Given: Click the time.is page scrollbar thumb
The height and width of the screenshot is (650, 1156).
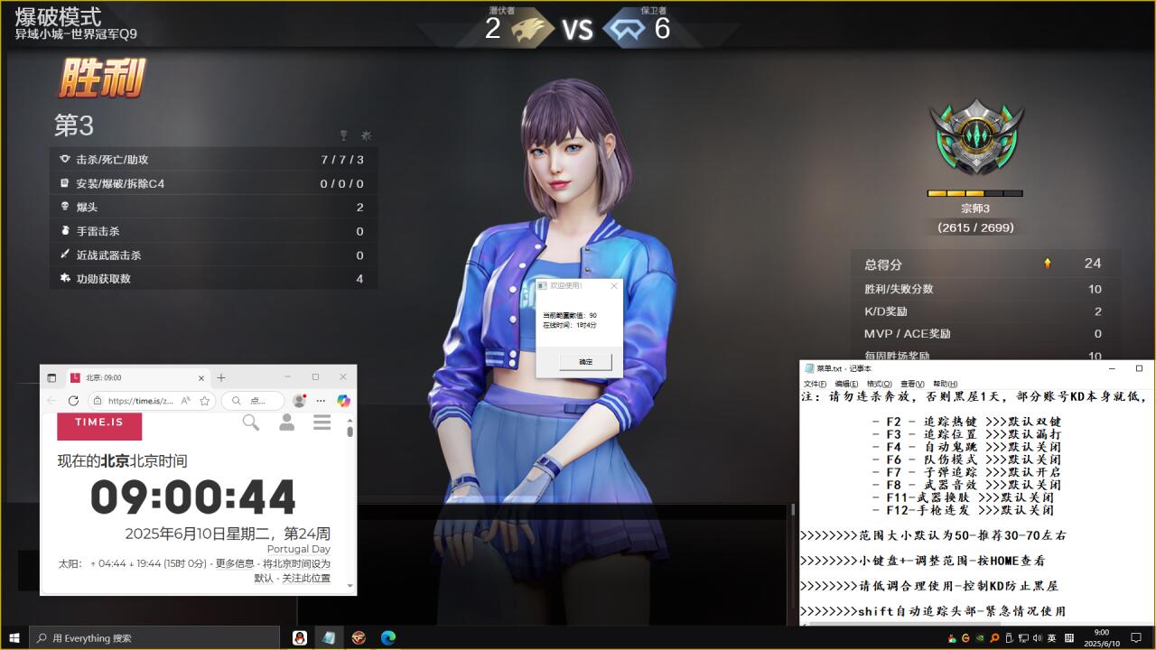Looking at the screenshot, I should (350, 432).
